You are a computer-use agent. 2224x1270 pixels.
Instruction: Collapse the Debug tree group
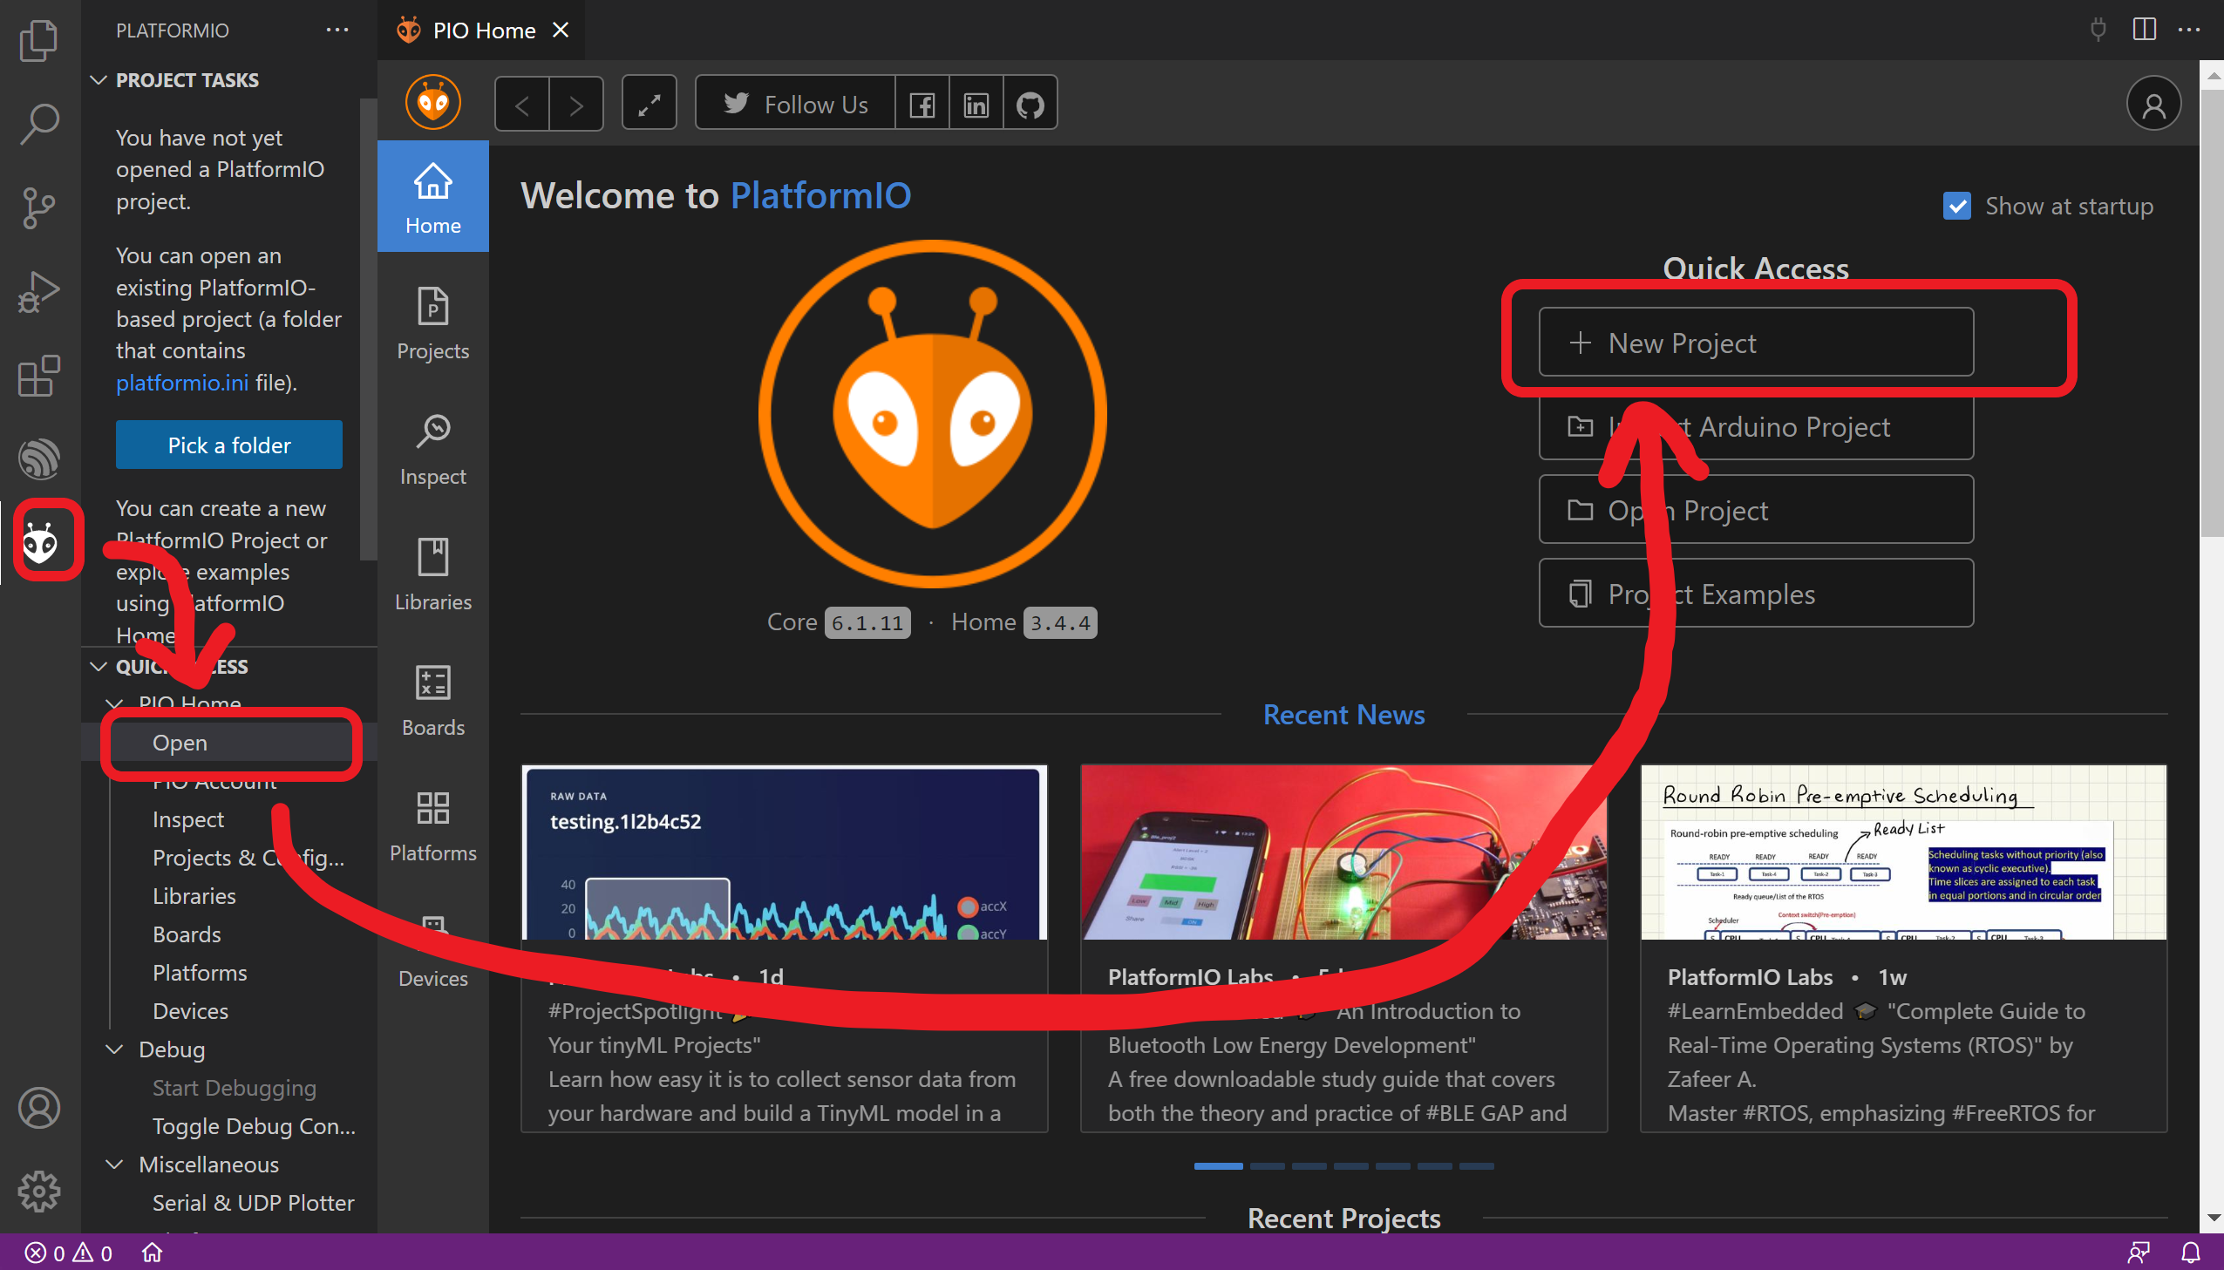click(x=113, y=1049)
